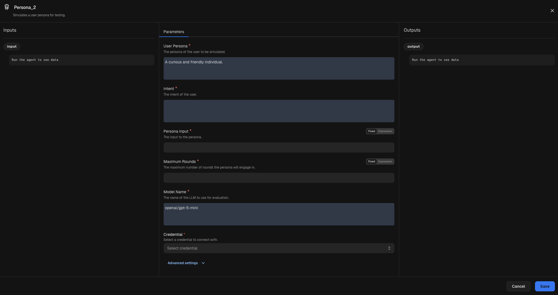Click the Maximum Rounds input field

(x=279, y=178)
